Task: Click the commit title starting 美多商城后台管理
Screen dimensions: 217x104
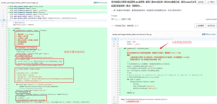Action: coord(154,4)
